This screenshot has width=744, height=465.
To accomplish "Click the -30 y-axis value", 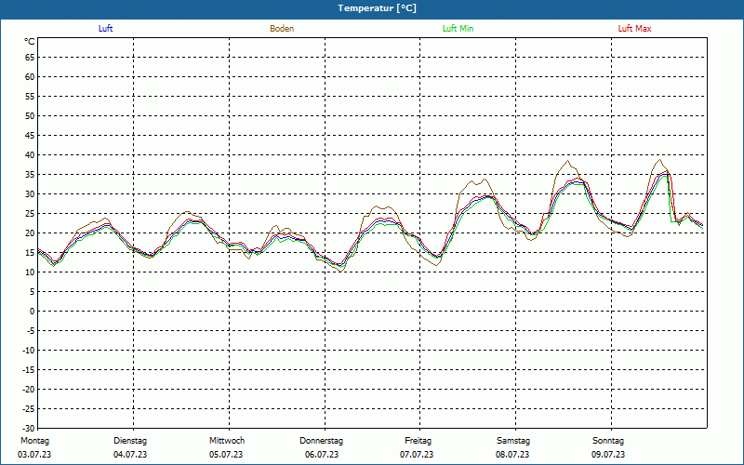I will pyautogui.click(x=29, y=429).
